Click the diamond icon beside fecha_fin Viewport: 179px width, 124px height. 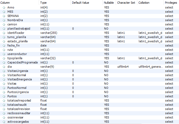click(4, 45)
